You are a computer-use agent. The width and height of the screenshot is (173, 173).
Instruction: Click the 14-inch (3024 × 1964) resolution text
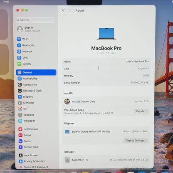pos(135,131)
